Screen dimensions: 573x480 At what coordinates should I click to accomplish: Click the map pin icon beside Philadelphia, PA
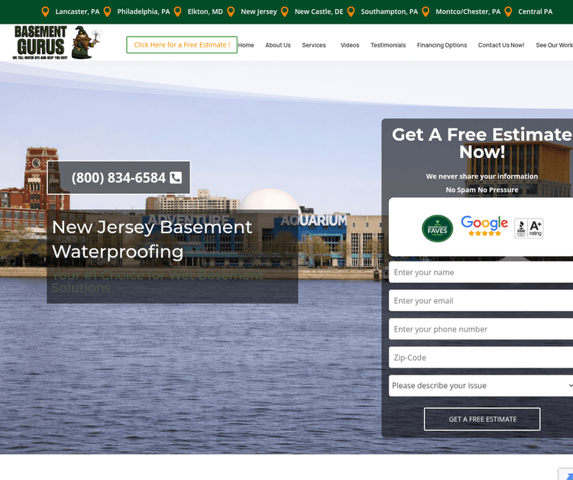tap(107, 11)
